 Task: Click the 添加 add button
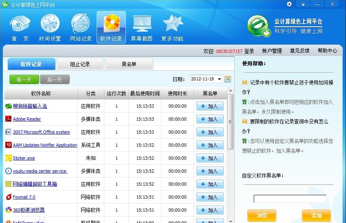pos(316,215)
